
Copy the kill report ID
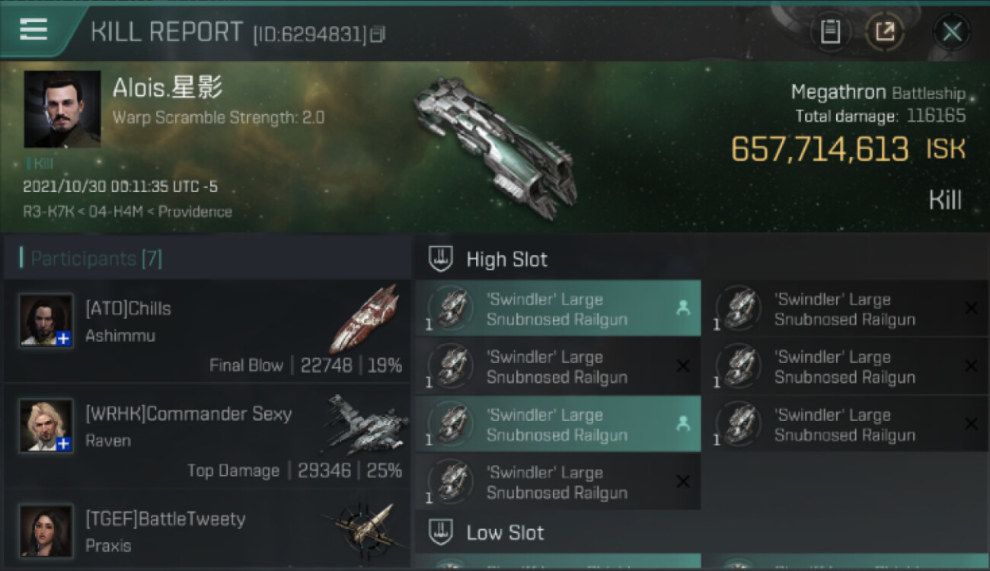pos(378,33)
